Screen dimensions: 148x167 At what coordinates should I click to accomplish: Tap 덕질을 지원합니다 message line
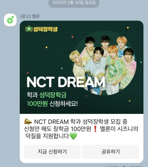[47, 136]
